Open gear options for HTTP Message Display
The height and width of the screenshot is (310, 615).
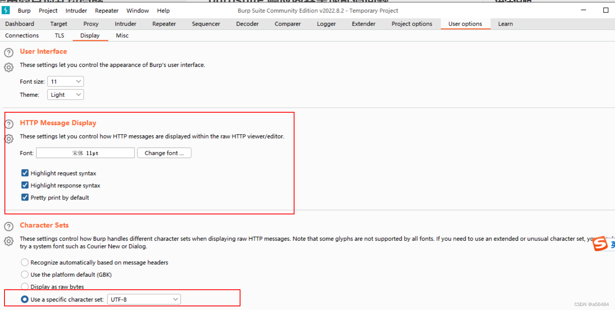(x=9, y=139)
